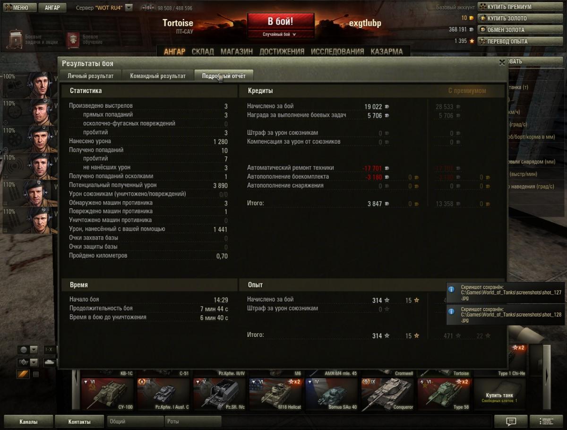Image resolution: width=567 pixels, height=430 pixels.
Task: Click the gold coin icon next to 10
Action: click(x=471, y=18)
